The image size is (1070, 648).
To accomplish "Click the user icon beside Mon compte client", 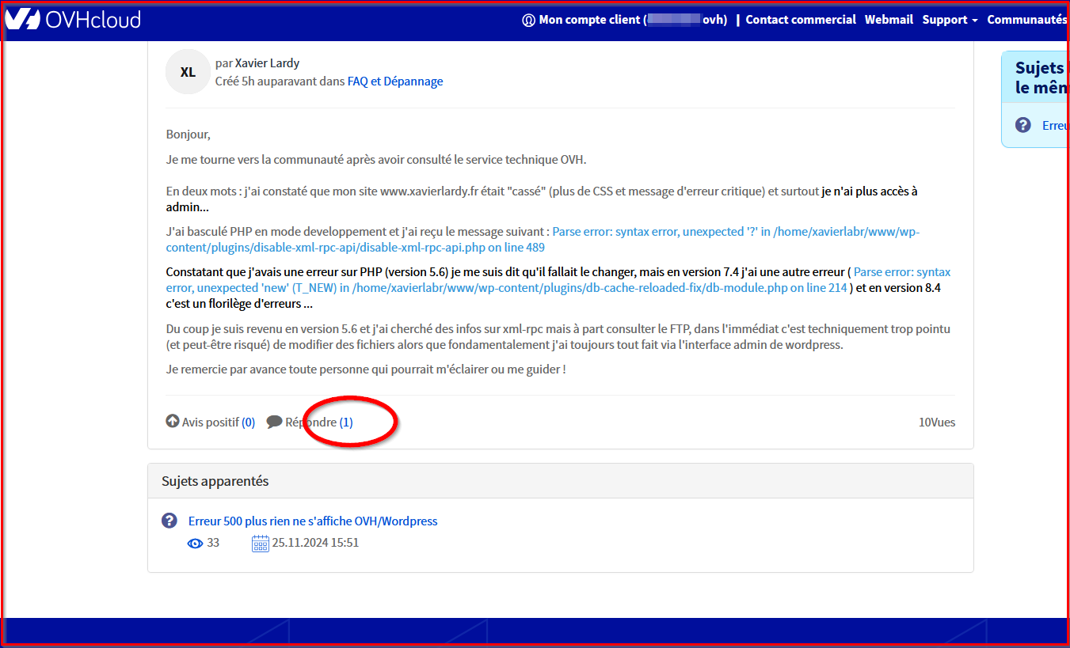I will coord(529,21).
